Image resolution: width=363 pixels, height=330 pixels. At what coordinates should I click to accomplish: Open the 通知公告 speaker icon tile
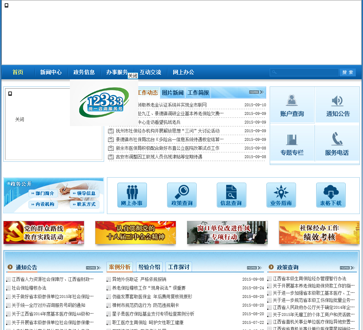pos(337,105)
